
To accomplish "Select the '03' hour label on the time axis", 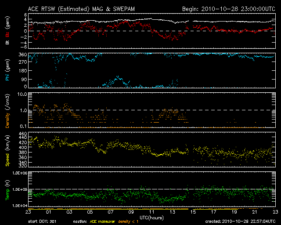I will click(69, 212).
